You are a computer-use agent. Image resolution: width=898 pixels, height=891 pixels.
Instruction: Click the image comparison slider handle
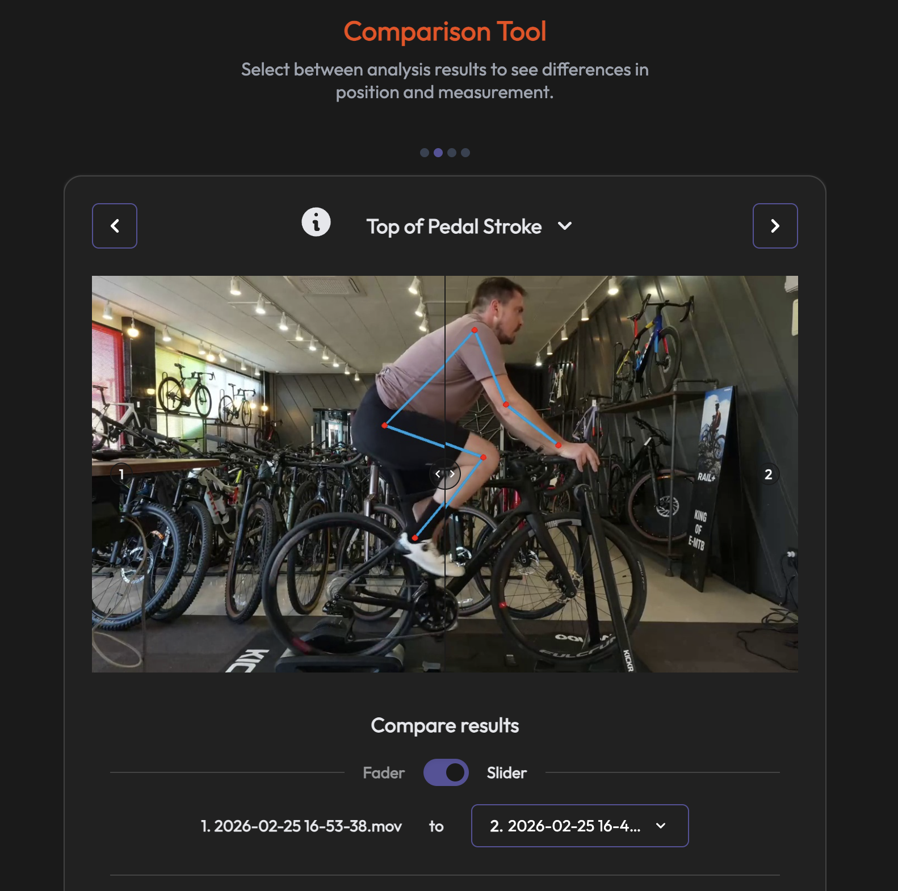(x=445, y=473)
